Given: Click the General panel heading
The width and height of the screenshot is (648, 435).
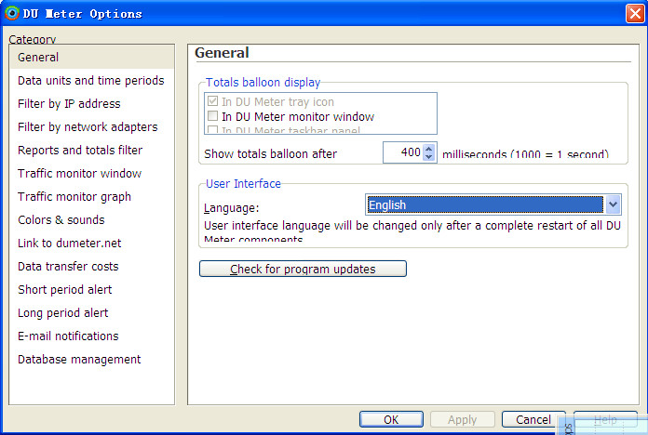Looking at the screenshot, I should click(x=222, y=53).
